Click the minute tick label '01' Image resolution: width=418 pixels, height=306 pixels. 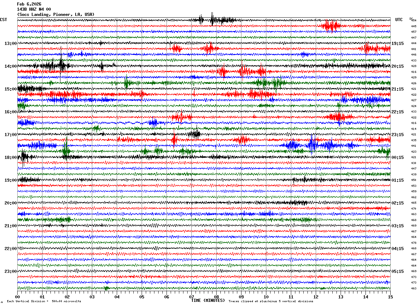coord(42,297)
